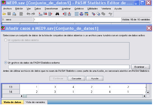The width and height of the screenshot is (154, 108).
Task: Open the Utilidades menu
Action: pos(93,9)
